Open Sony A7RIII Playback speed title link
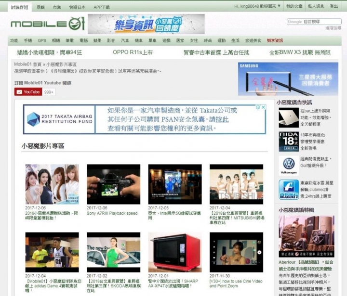The image size is (347, 296). (x=112, y=213)
